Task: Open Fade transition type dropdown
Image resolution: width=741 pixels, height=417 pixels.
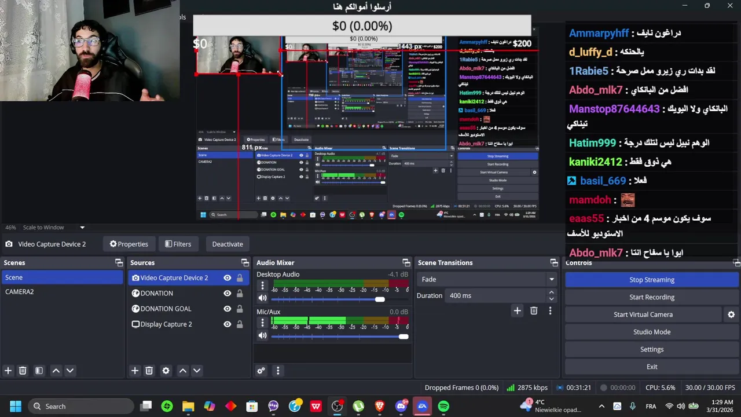Action: click(x=486, y=279)
